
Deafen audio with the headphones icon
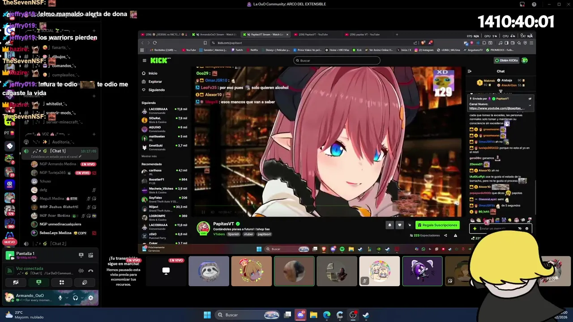(75, 297)
